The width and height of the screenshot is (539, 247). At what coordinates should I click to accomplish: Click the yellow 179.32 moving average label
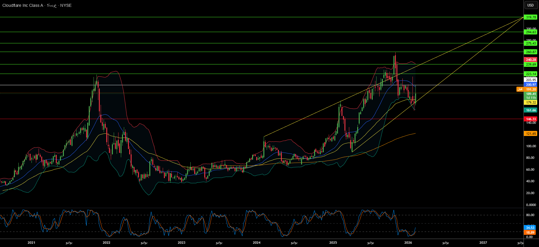coord(531,102)
